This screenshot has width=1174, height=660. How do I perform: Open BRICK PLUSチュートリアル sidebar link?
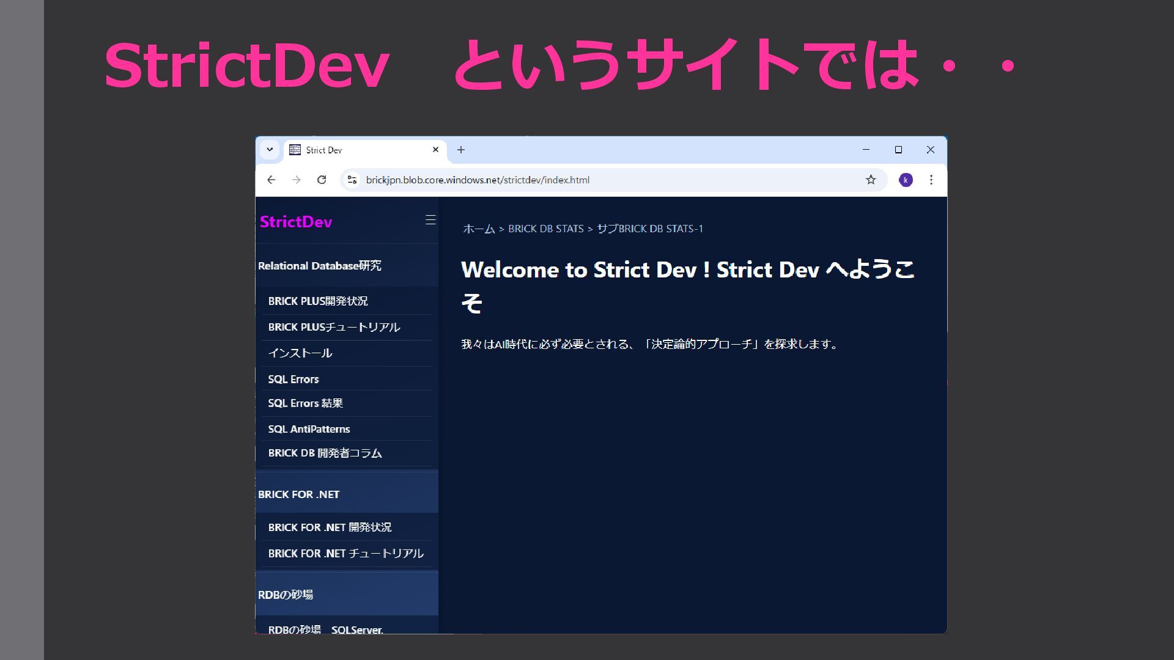334,327
